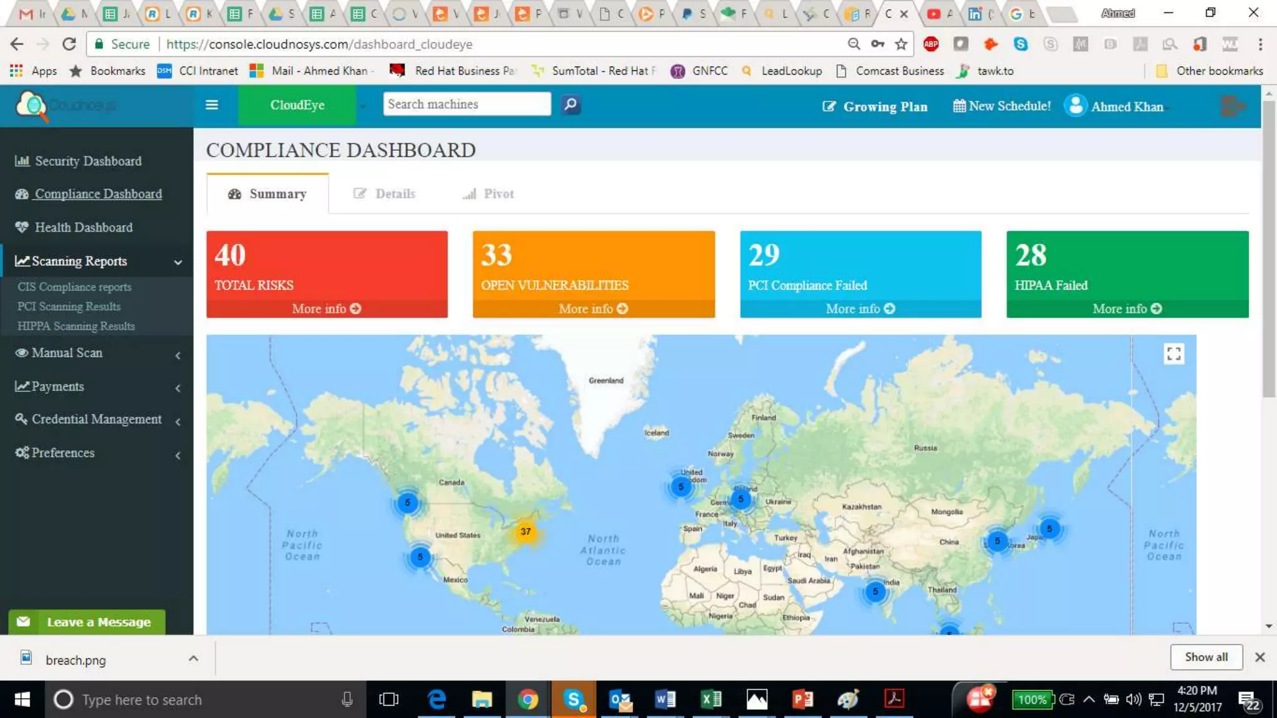Toggle map fullscreen view icon
This screenshot has width=1277, height=718.
pos(1173,354)
